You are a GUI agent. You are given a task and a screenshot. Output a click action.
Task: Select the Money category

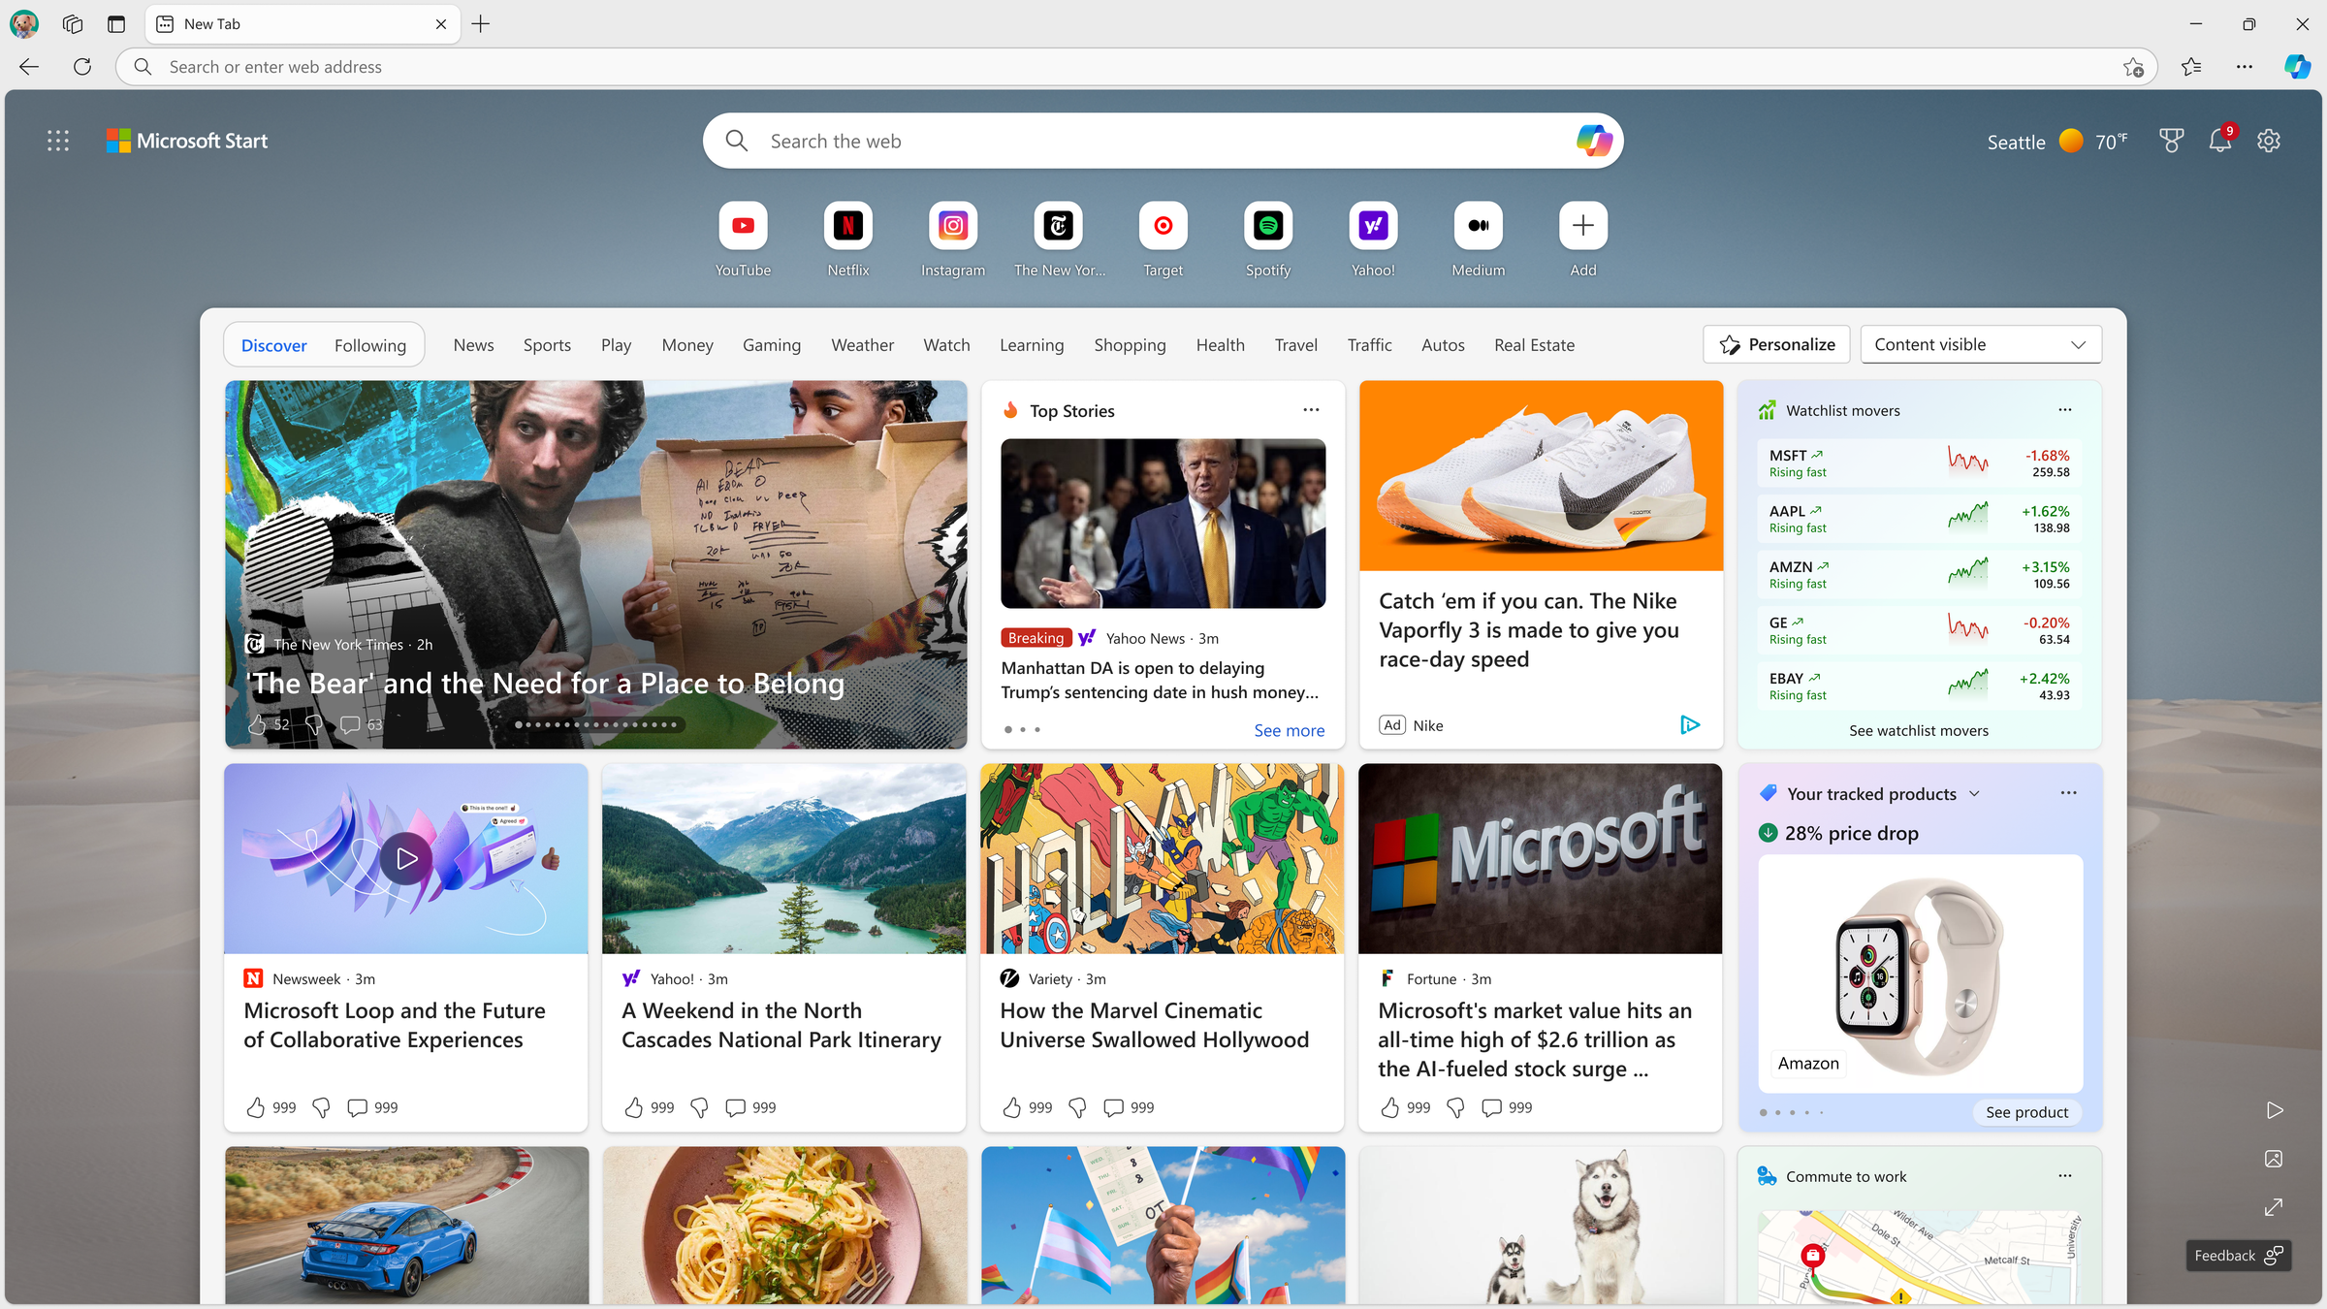pos(687,345)
